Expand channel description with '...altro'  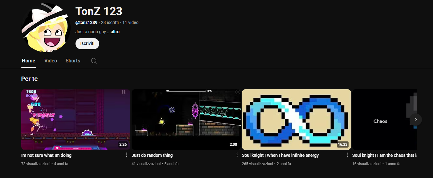[113, 32]
